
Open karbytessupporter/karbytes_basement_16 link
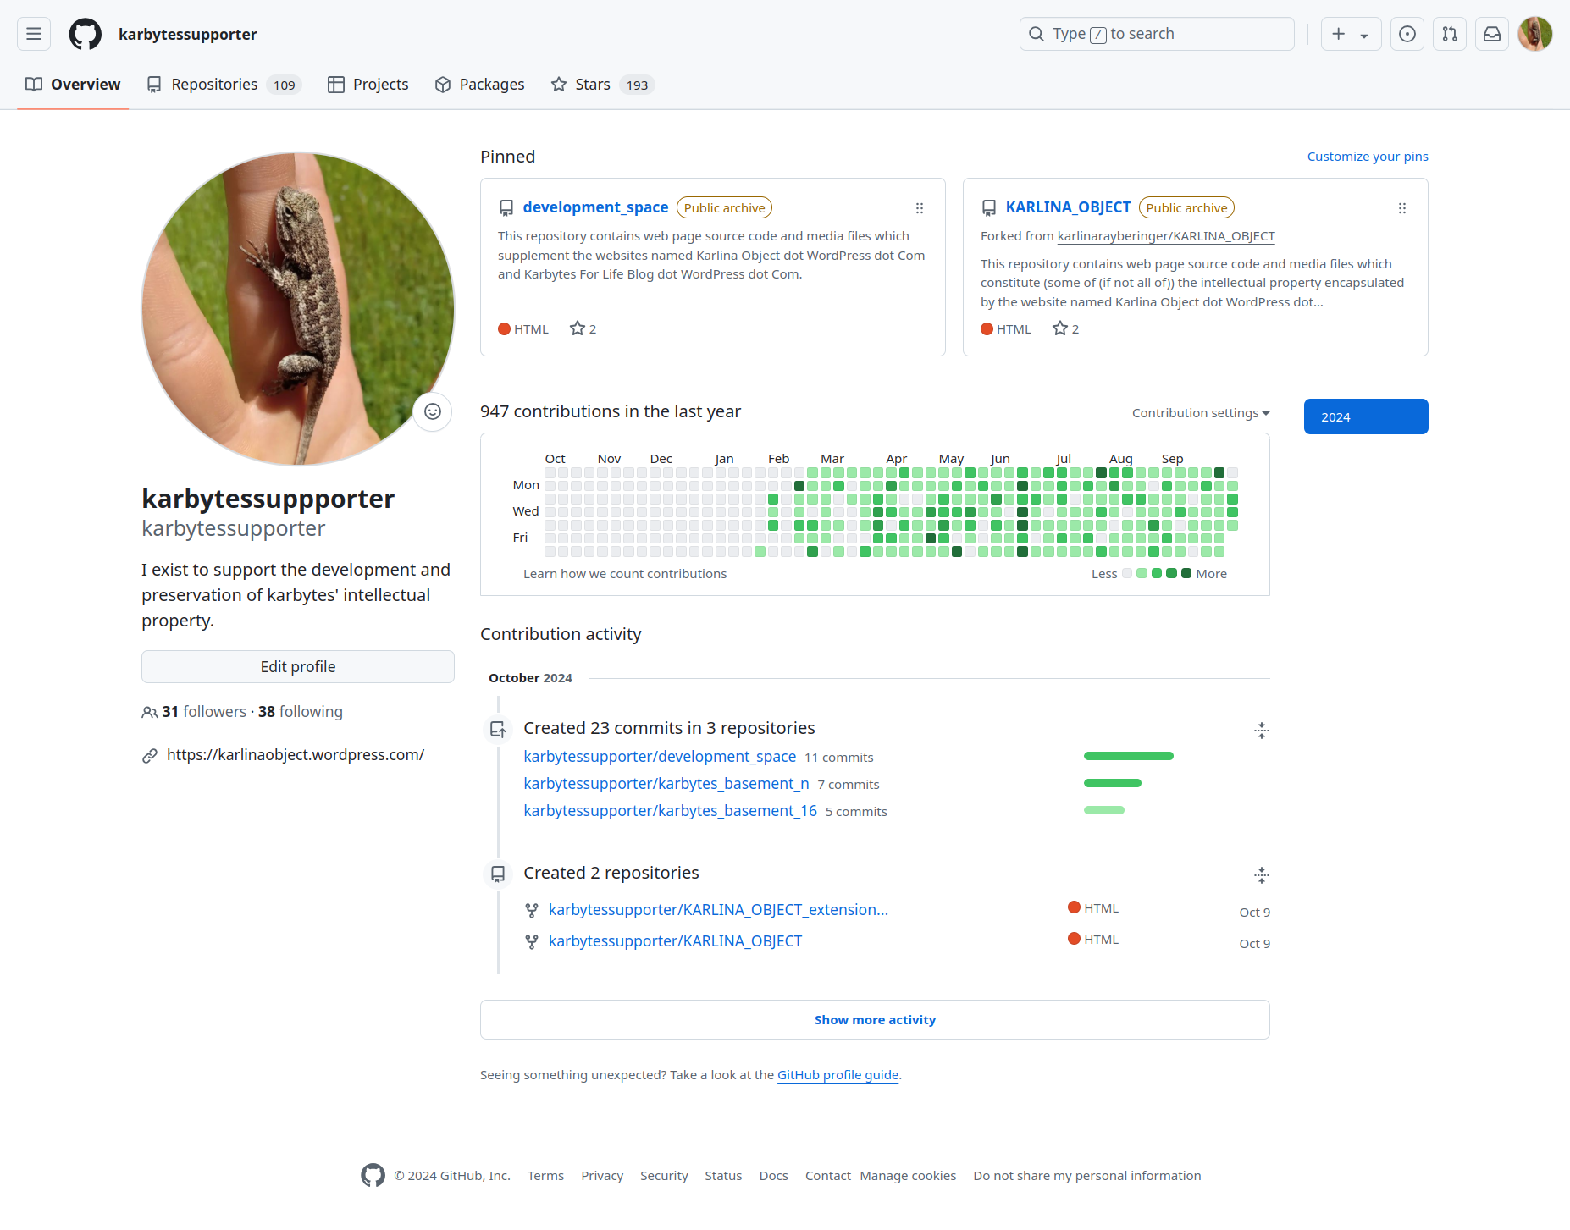click(x=671, y=811)
